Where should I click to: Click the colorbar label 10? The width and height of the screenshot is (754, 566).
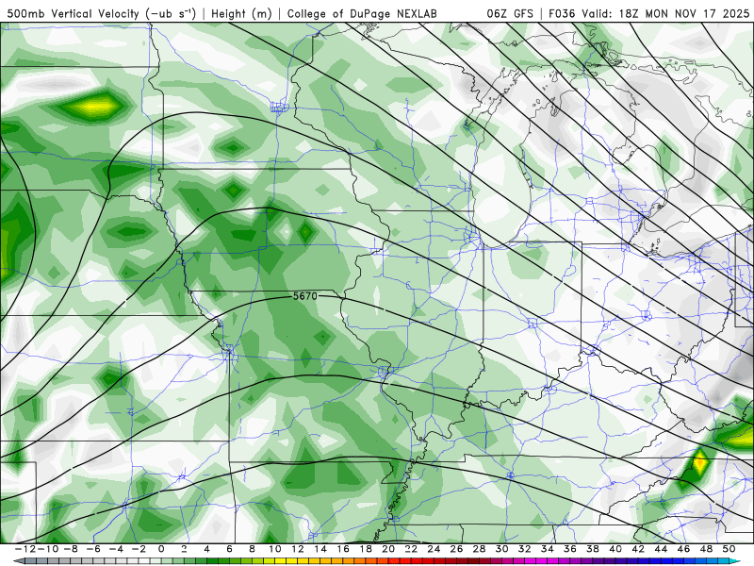click(x=274, y=549)
